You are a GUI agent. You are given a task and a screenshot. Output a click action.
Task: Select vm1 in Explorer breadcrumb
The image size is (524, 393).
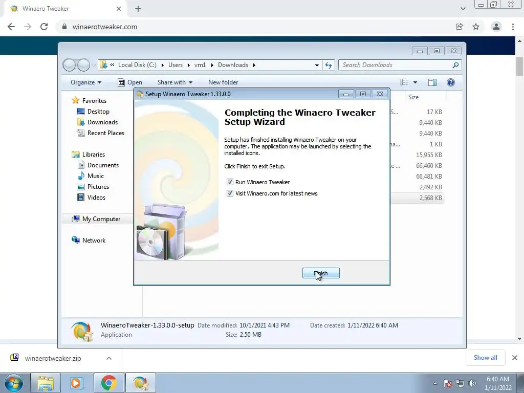pyautogui.click(x=200, y=65)
